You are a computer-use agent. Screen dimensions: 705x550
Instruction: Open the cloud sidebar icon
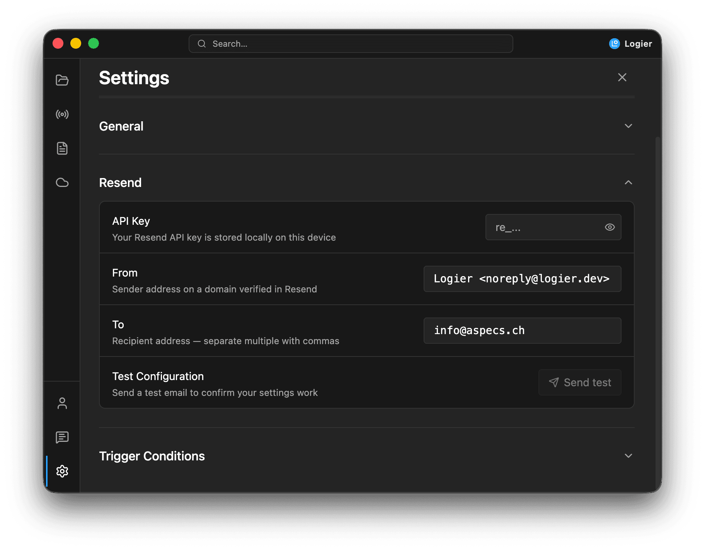pos(62,182)
